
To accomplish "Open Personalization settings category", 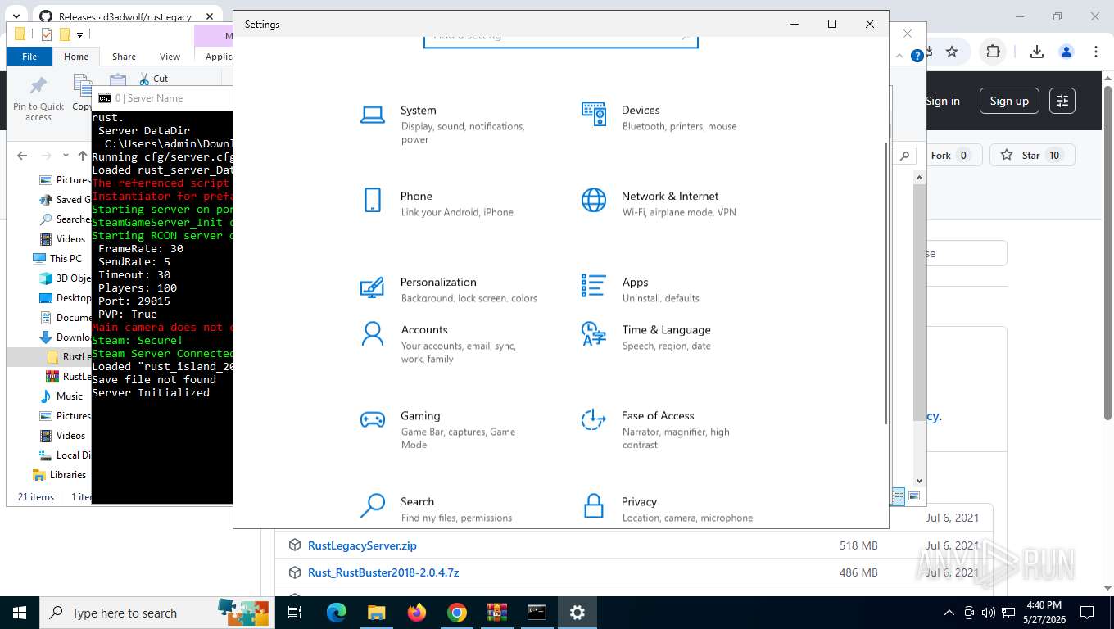I will (x=449, y=289).
